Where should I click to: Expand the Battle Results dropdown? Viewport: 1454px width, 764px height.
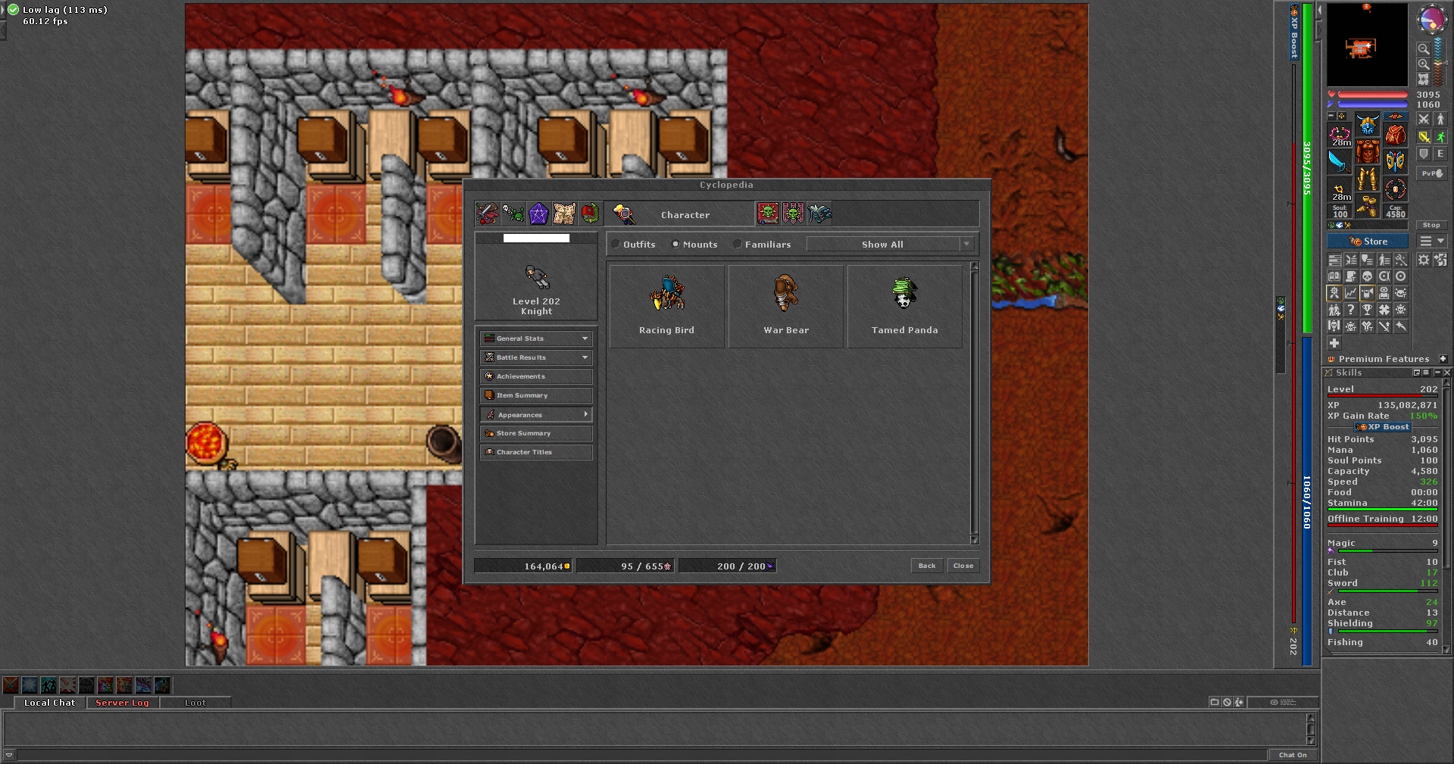[x=536, y=357]
